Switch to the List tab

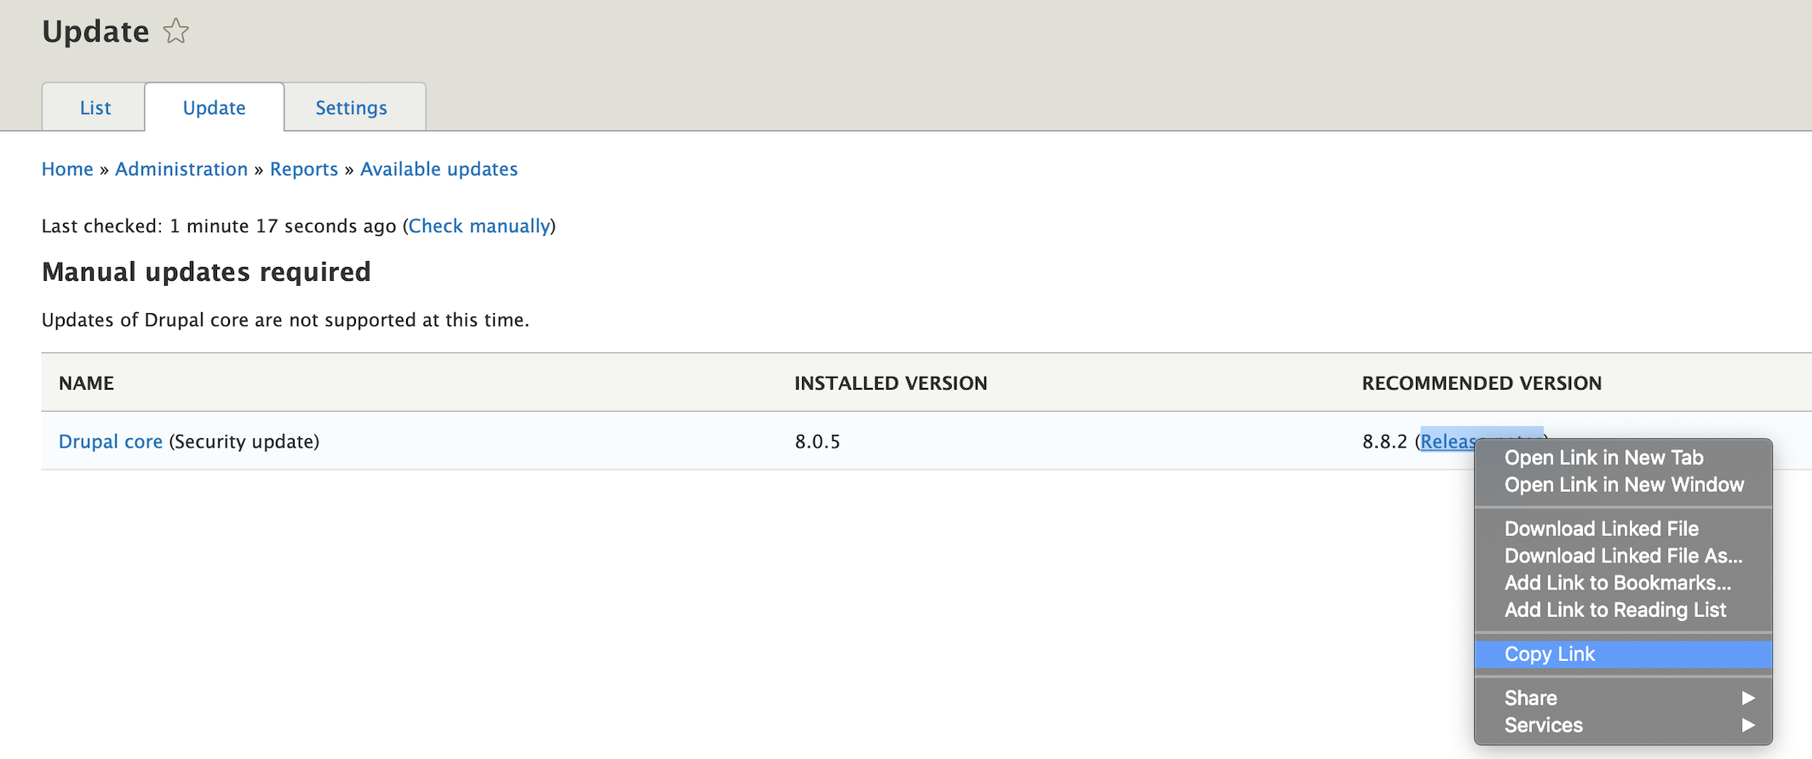pyautogui.click(x=95, y=108)
